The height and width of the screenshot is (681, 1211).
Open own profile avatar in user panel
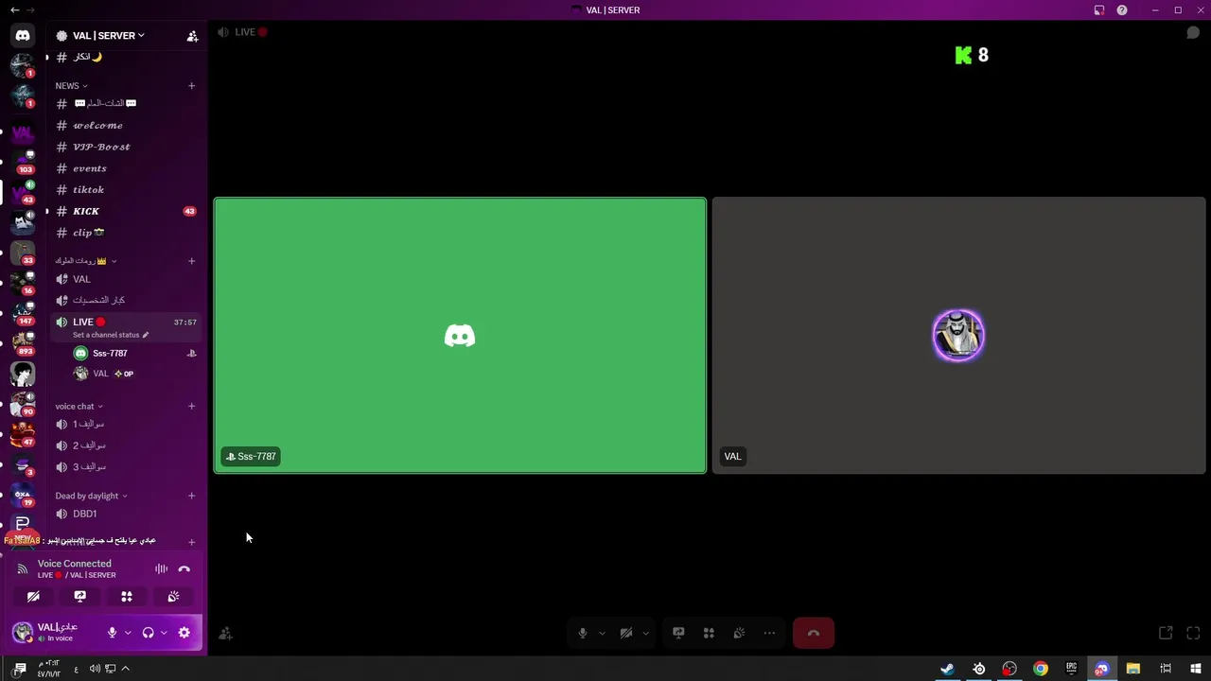[x=22, y=633]
